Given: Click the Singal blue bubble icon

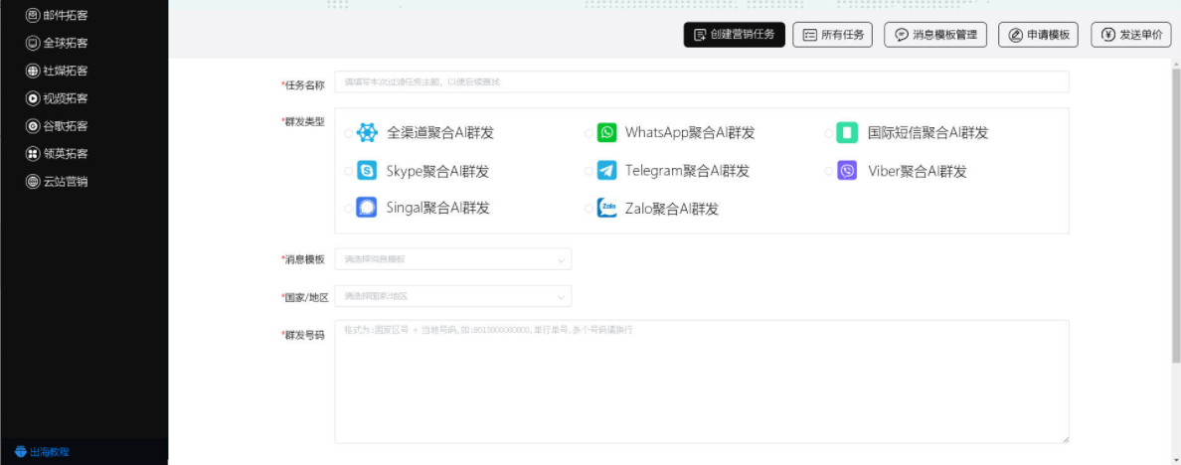Looking at the screenshot, I should point(367,209).
